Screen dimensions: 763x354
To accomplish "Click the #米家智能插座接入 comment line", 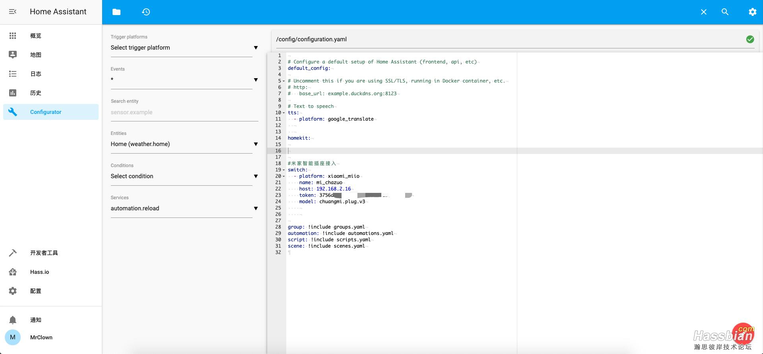I will click(312, 164).
